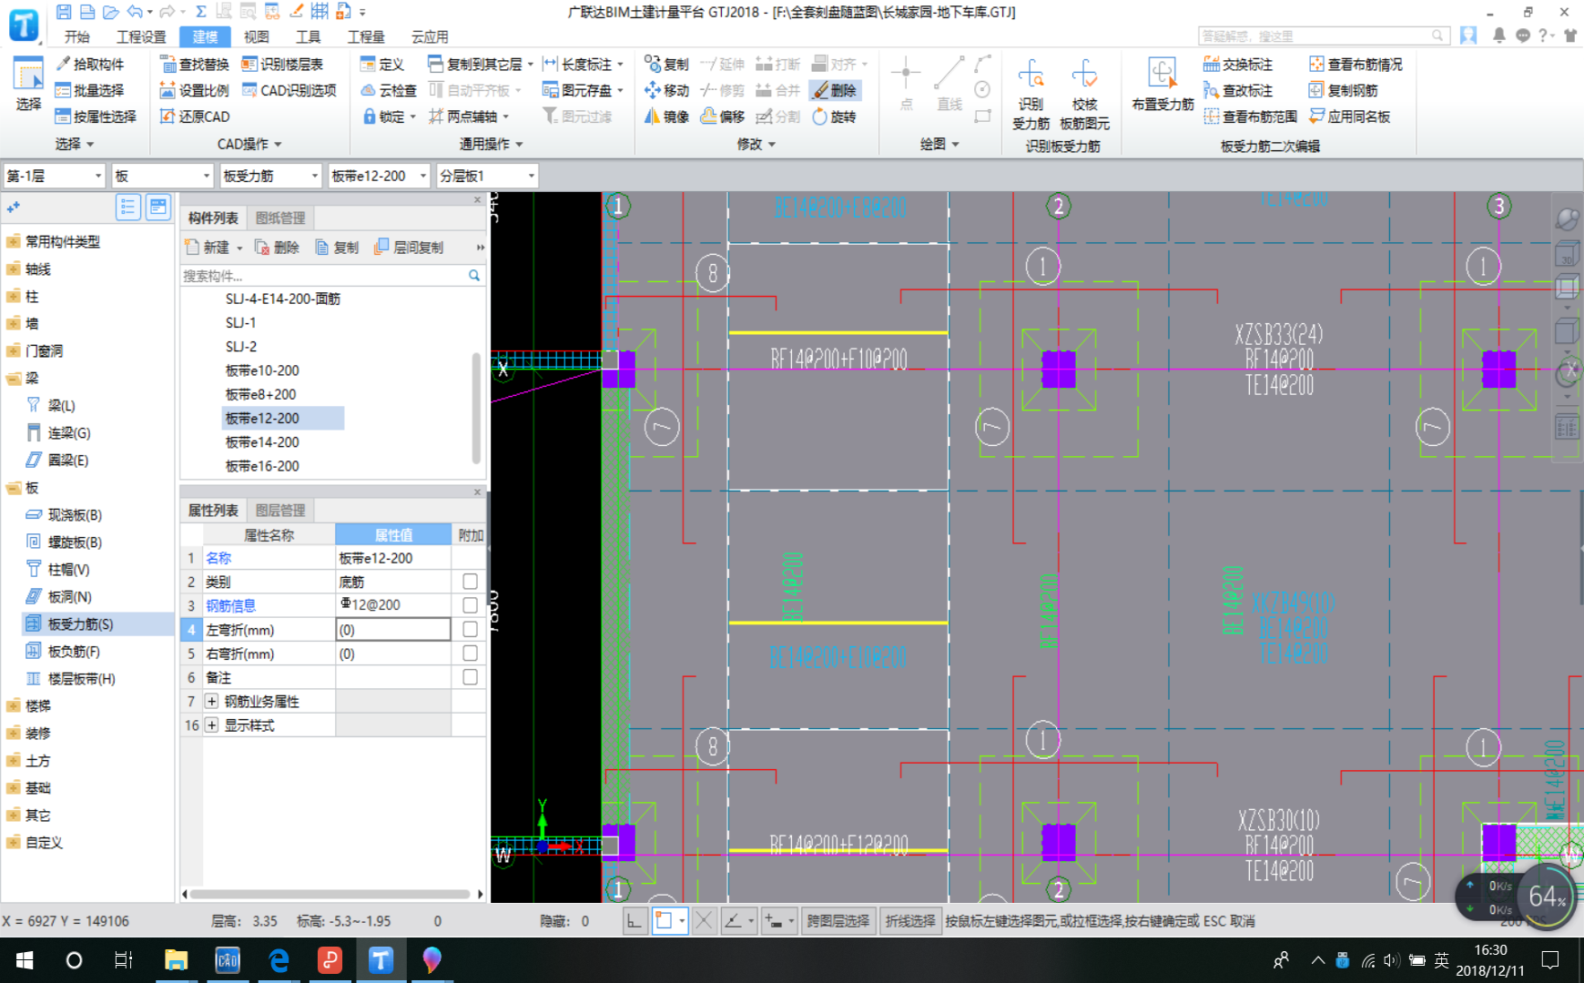The width and height of the screenshot is (1584, 983).
Task: Click 层间复制 button
Action: 409,248
